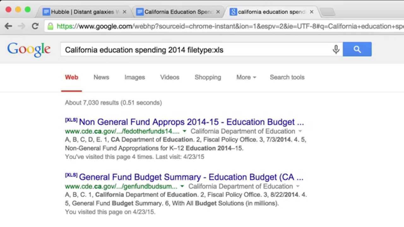Expand the More dropdown menu
Viewport: 404px width, 227px height.
pyautogui.click(x=246, y=77)
